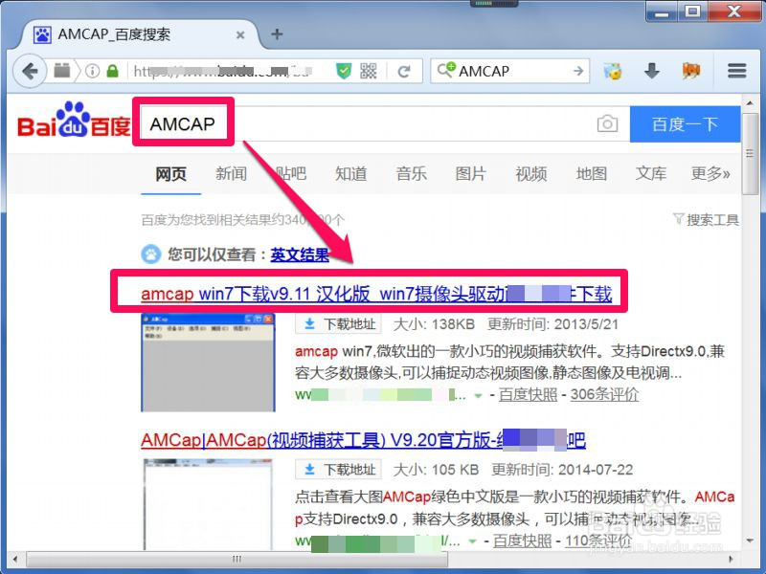
Task: Click download icon in first result's 下载地址
Action: point(309,324)
